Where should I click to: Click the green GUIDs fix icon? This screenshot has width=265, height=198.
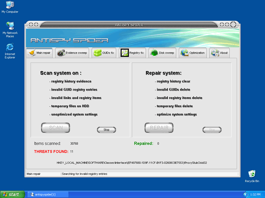[97, 53]
